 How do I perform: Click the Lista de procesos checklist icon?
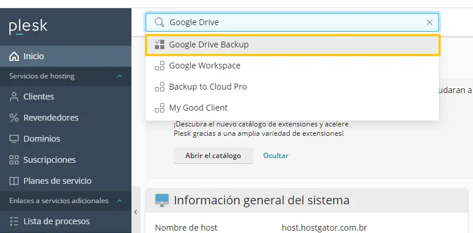click(14, 221)
